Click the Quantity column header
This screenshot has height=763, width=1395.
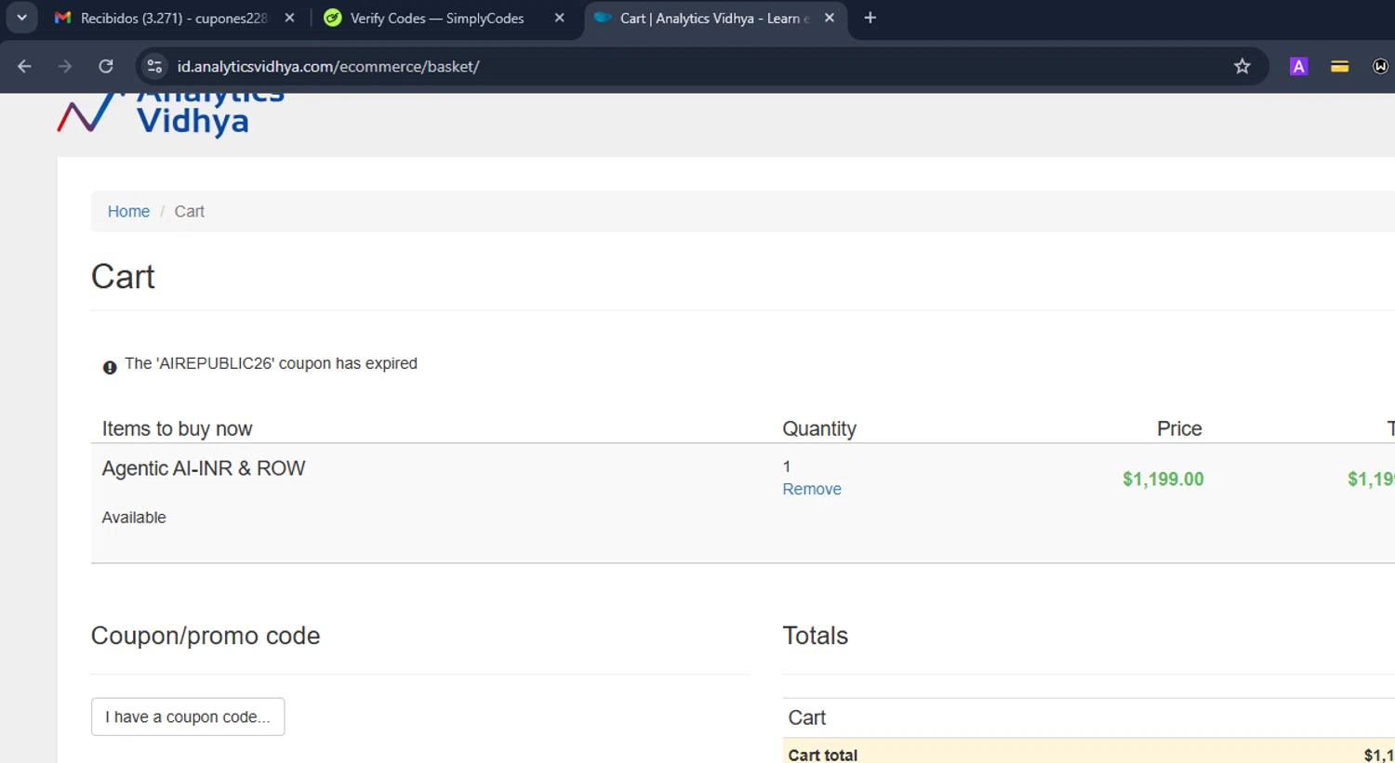(x=819, y=428)
